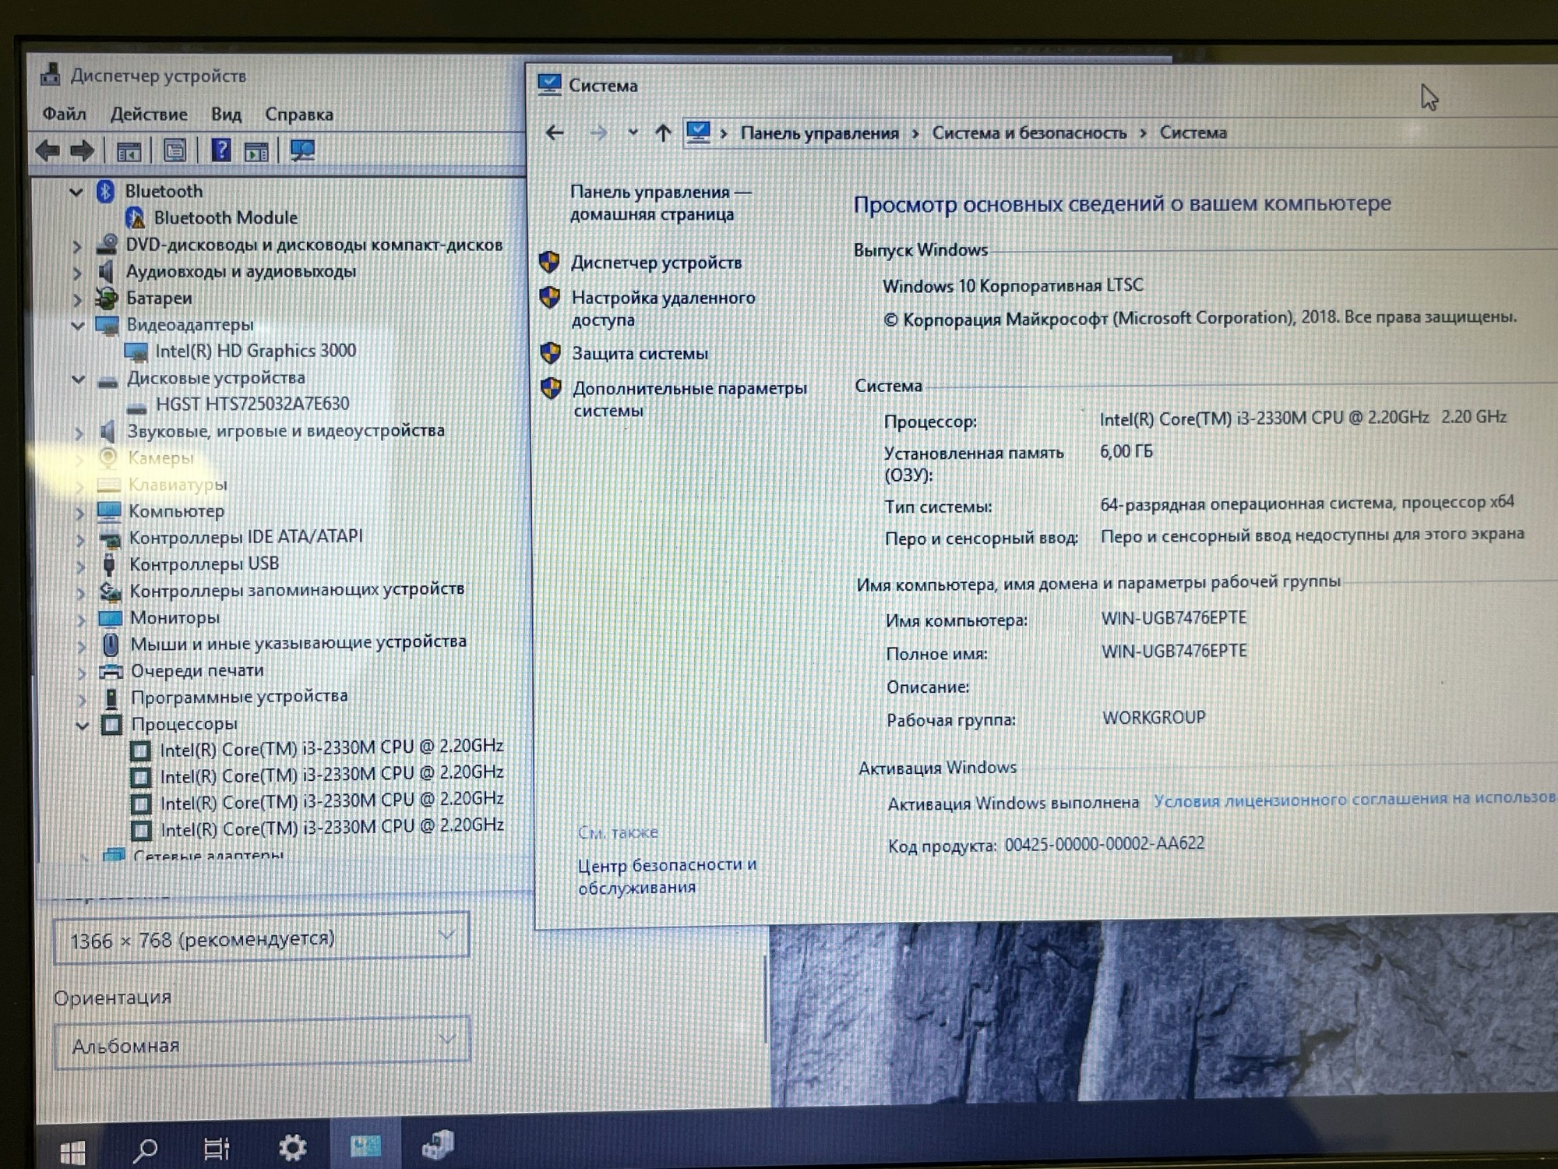Open Центр безопасности и обслуживания link
The width and height of the screenshot is (1558, 1169).
(667, 876)
